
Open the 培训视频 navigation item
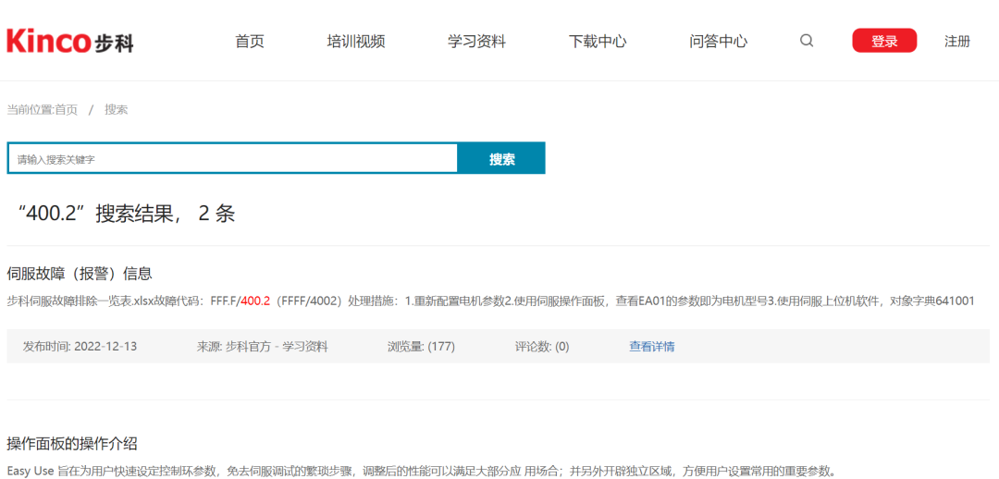(x=356, y=42)
